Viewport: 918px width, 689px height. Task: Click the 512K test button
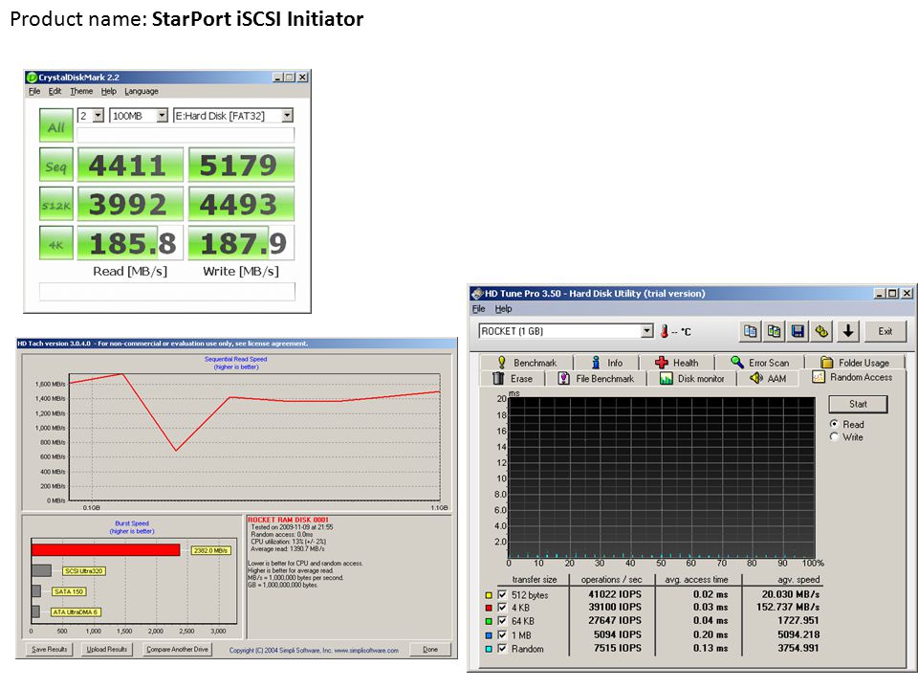pos(56,204)
